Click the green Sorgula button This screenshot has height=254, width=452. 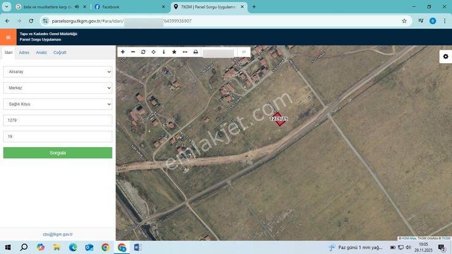58,153
